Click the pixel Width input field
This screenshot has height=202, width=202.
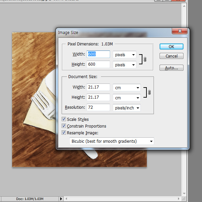(98, 54)
